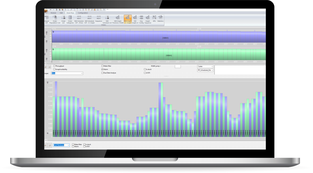Open the Module ribbon tab
313x173 pixels.
tap(53, 13)
